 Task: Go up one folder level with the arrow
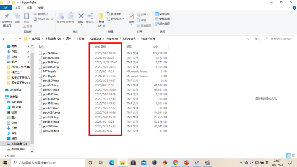coord(20,39)
